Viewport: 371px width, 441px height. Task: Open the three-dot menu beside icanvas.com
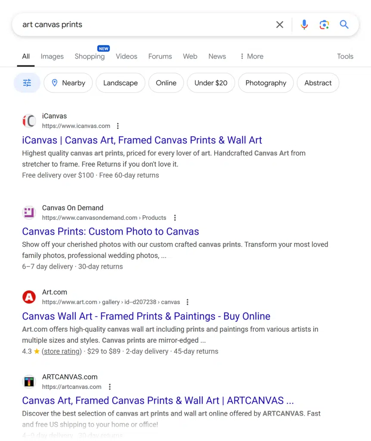(x=118, y=126)
